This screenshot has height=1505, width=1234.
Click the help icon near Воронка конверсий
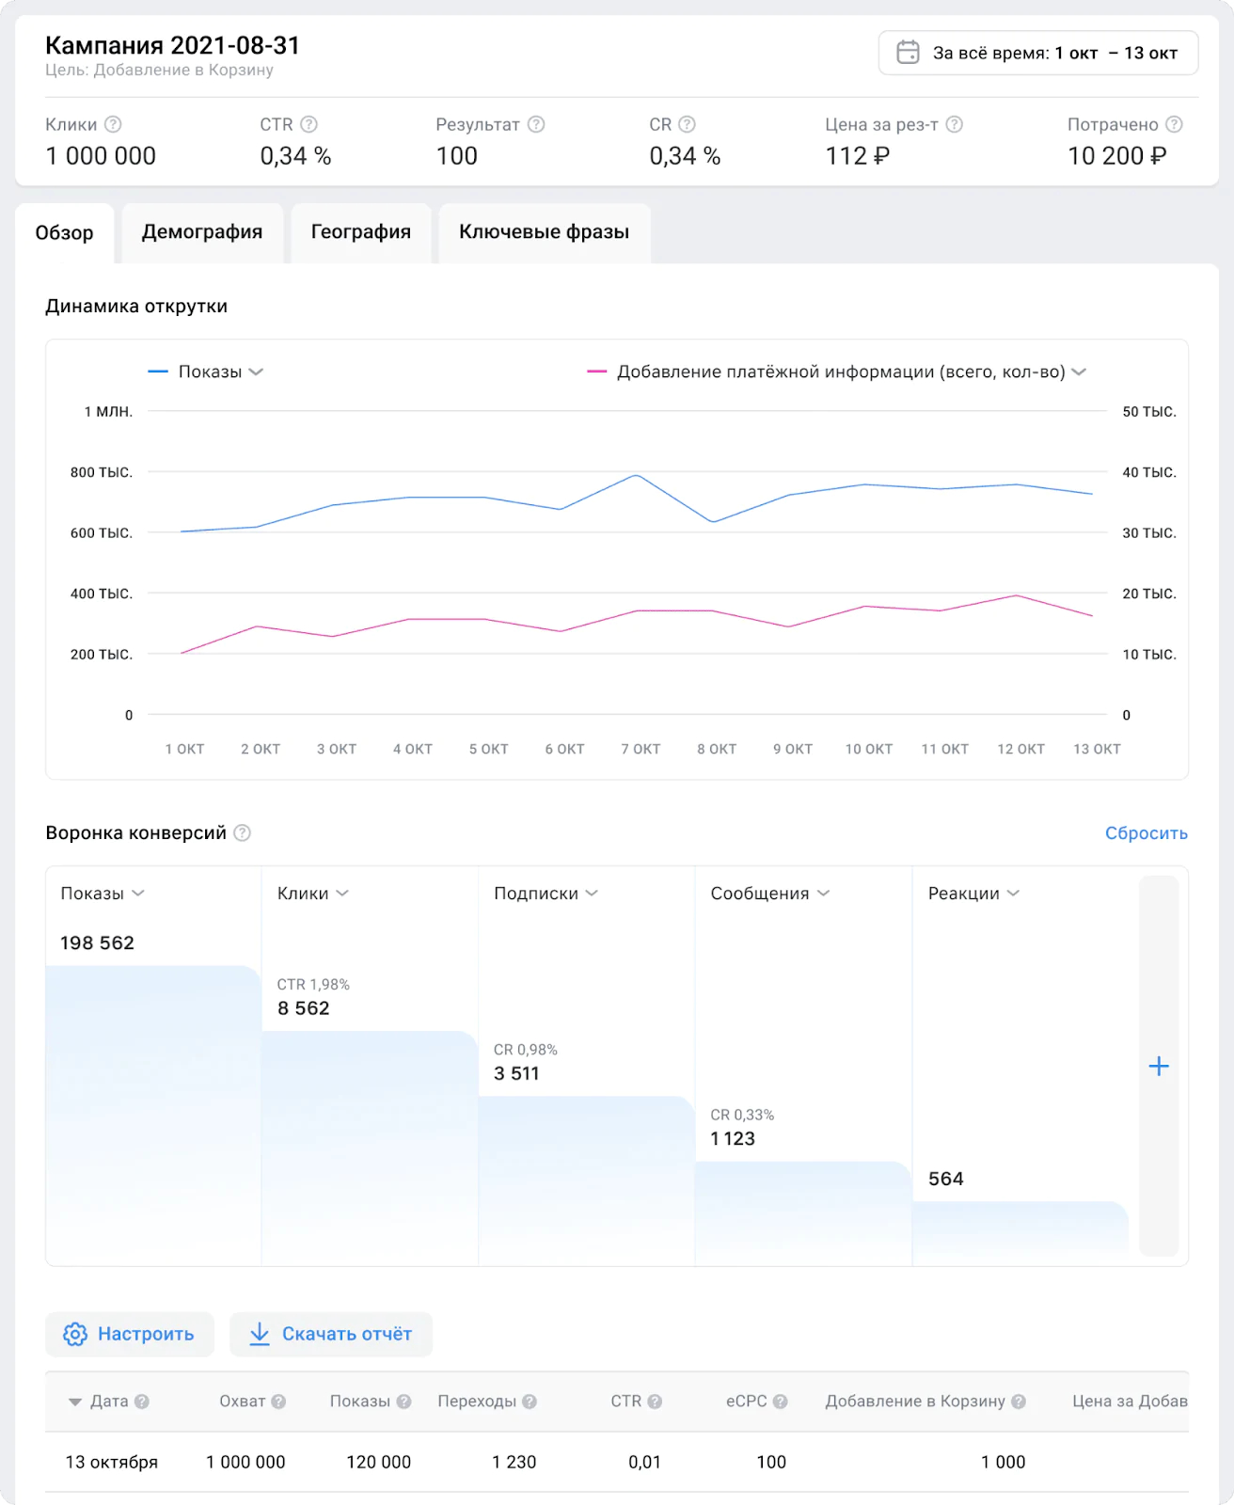tap(242, 832)
